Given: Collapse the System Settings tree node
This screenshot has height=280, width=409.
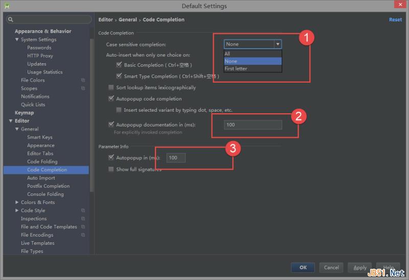Looking at the screenshot, I should pyautogui.click(x=17, y=39).
